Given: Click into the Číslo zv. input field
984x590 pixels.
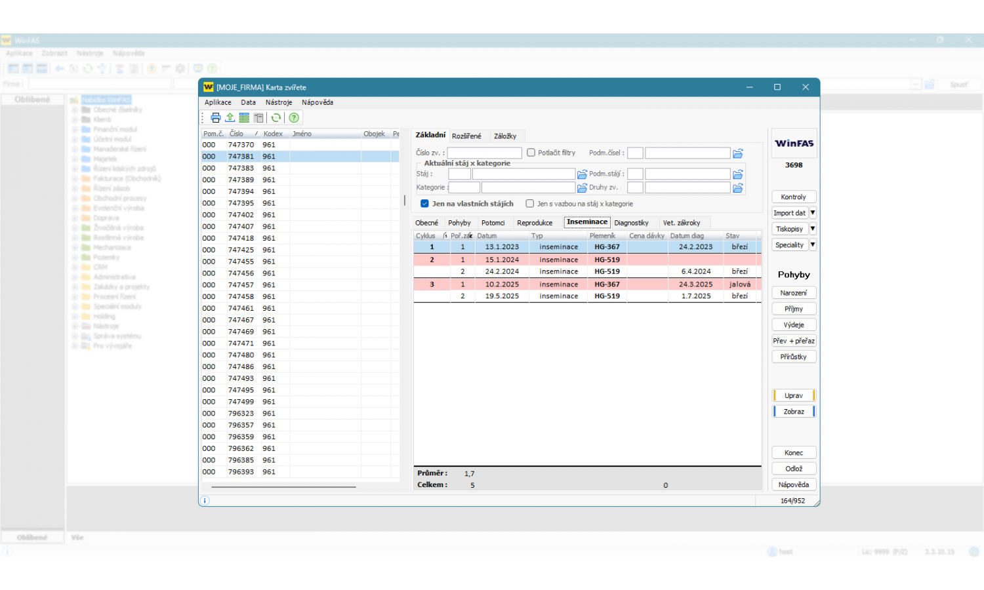Looking at the screenshot, I should point(484,153).
